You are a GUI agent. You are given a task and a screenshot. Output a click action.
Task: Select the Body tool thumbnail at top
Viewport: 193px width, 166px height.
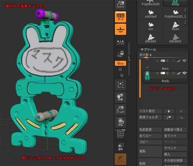pos(175,3)
